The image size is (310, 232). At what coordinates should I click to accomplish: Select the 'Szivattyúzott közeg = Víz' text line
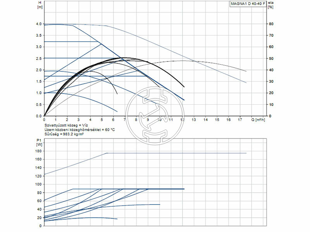[66, 126]
